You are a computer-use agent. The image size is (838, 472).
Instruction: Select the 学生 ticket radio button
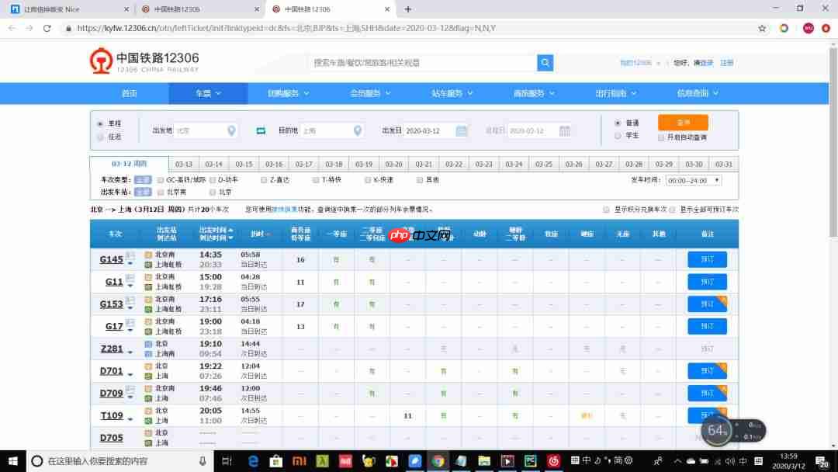coord(618,136)
